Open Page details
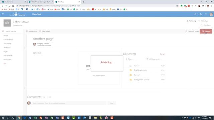This screenshot has width=214, height=120. pos(45,31)
